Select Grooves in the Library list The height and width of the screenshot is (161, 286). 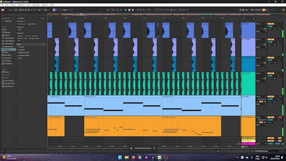[x=8, y=58]
